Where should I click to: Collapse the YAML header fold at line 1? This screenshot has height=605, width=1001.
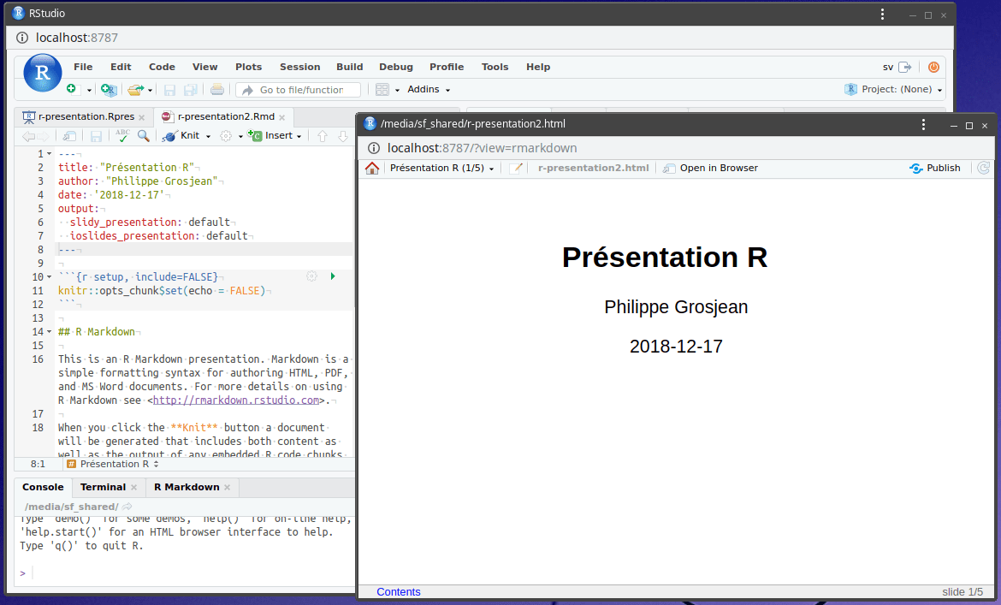point(49,154)
